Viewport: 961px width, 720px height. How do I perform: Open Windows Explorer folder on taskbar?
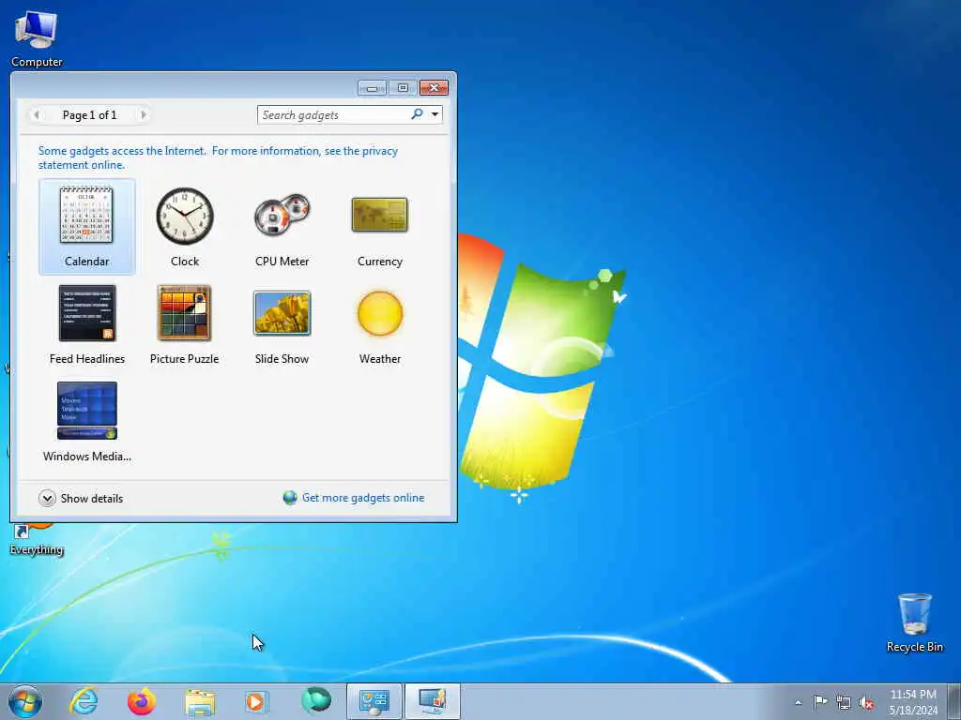coord(200,702)
